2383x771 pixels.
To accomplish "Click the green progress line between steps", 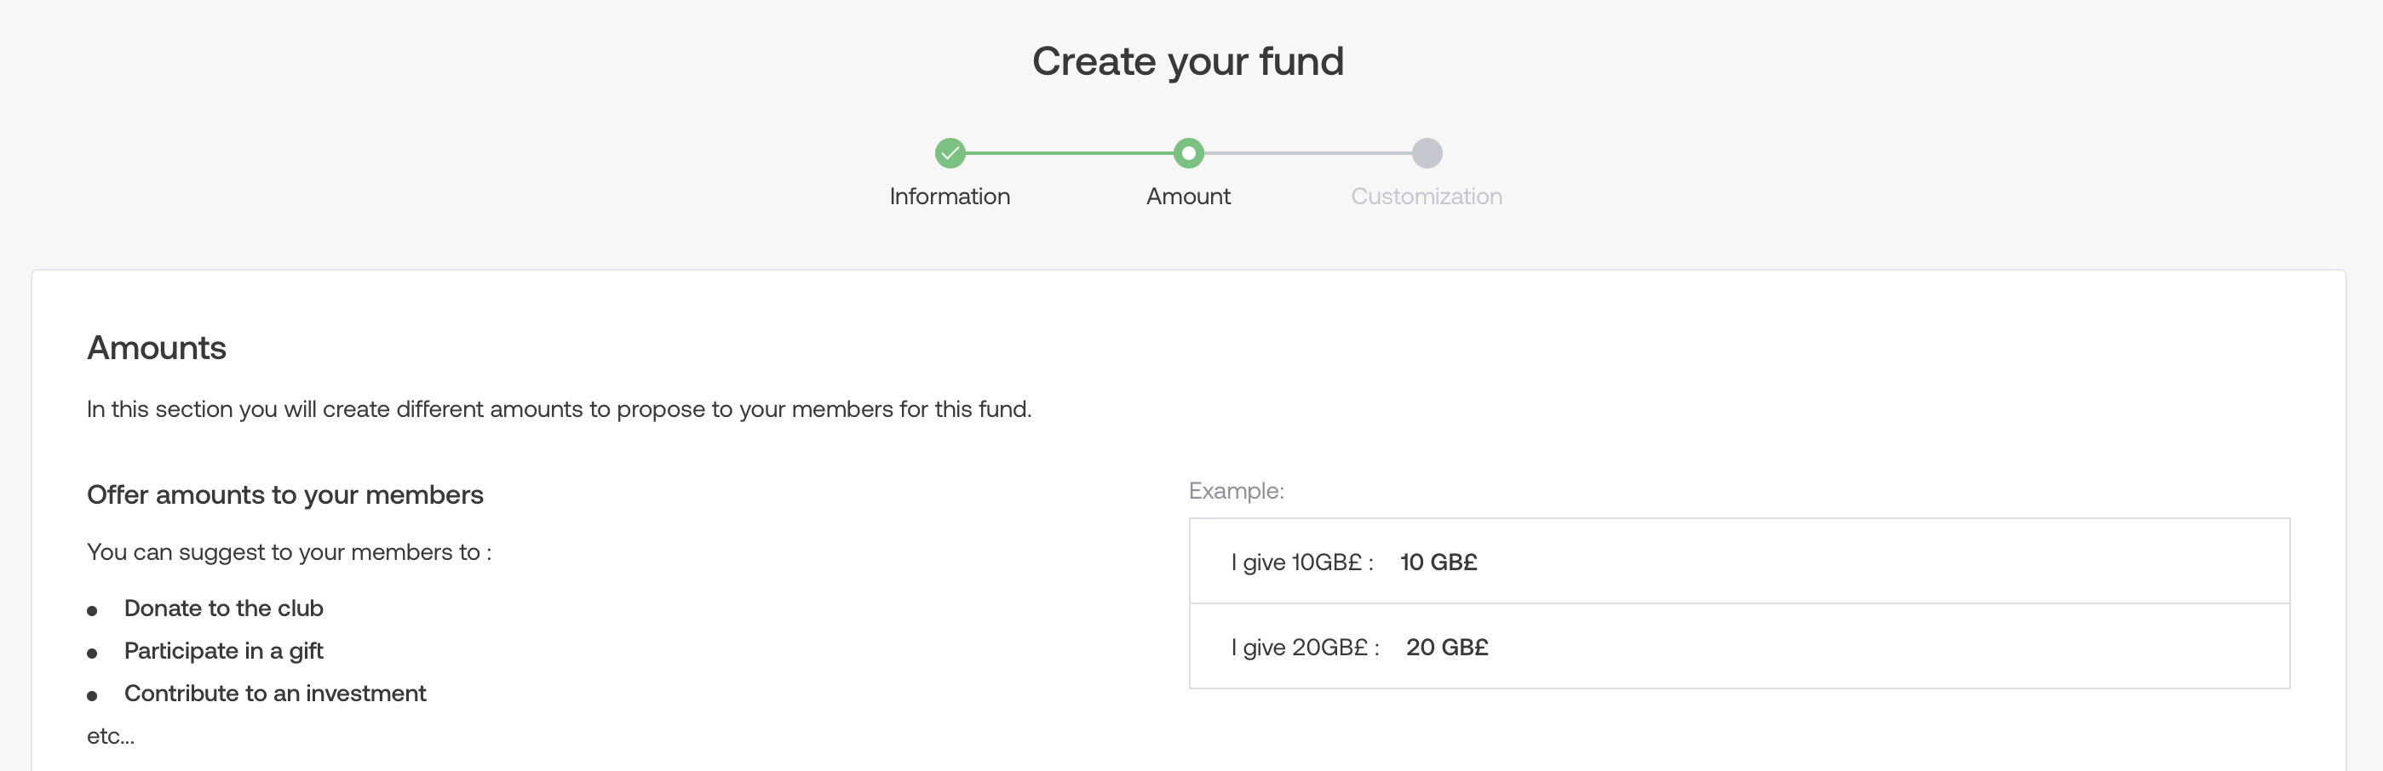I will [1069, 152].
